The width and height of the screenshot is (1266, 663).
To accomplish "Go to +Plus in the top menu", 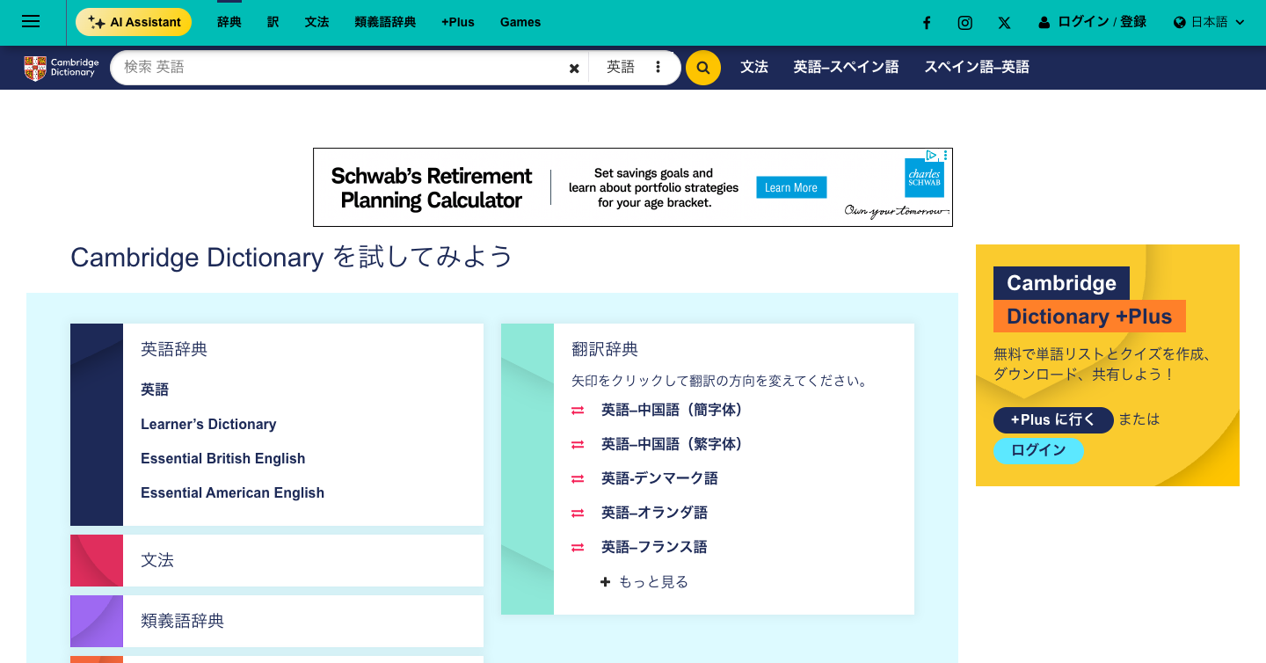I will [x=458, y=22].
